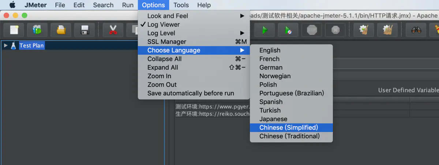The height and width of the screenshot is (165, 439).
Task: Close the Options menu in menu bar
Action: tap(154, 5)
